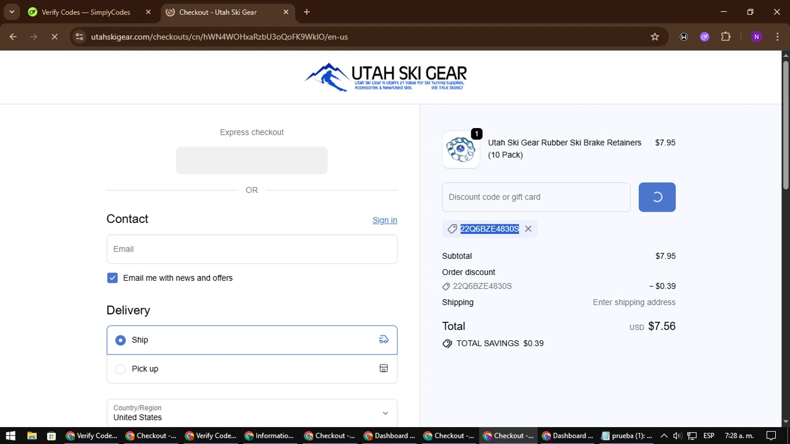Click the scrollbar up arrow

click(786, 55)
